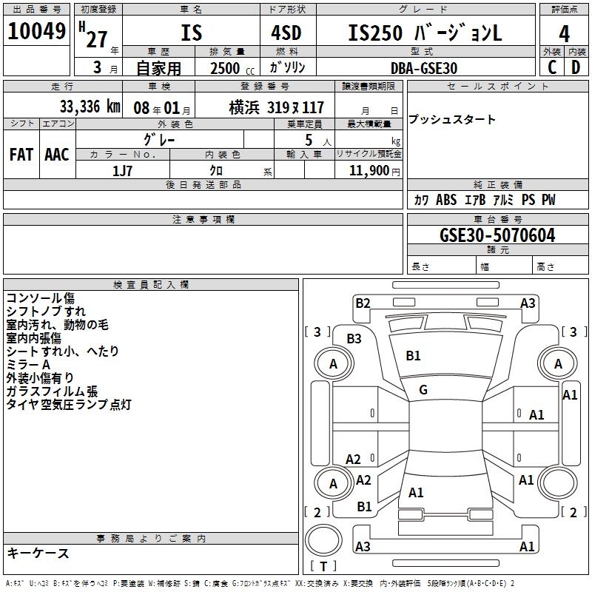Click the exterior grade C
The width and height of the screenshot is (592, 592).
(x=552, y=67)
